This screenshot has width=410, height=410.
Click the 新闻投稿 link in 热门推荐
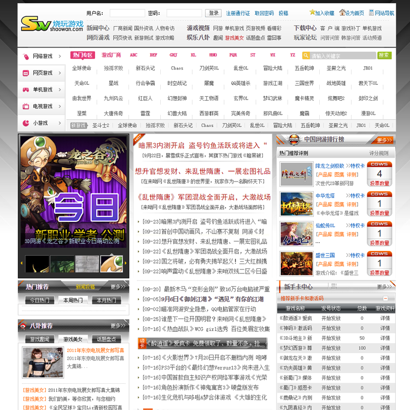coord(85,287)
